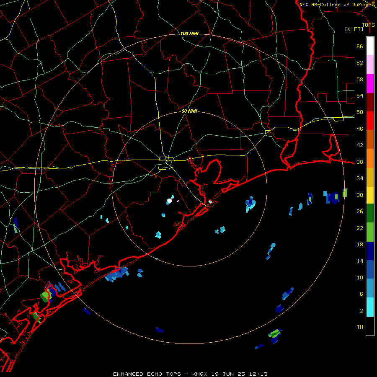Pick the light green legend swatch

click(x=370, y=232)
